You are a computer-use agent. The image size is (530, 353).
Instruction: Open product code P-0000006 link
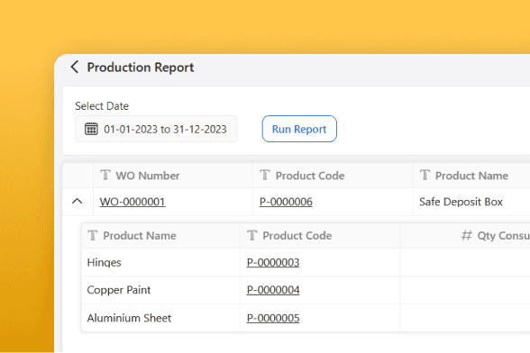pyautogui.click(x=286, y=202)
